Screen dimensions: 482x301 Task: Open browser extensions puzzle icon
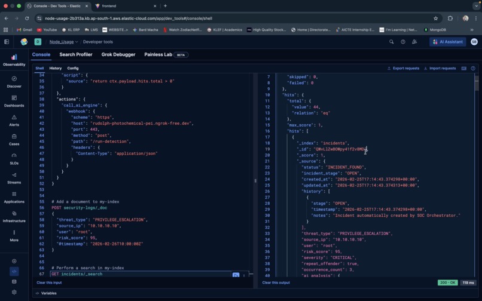click(x=450, y=19)
